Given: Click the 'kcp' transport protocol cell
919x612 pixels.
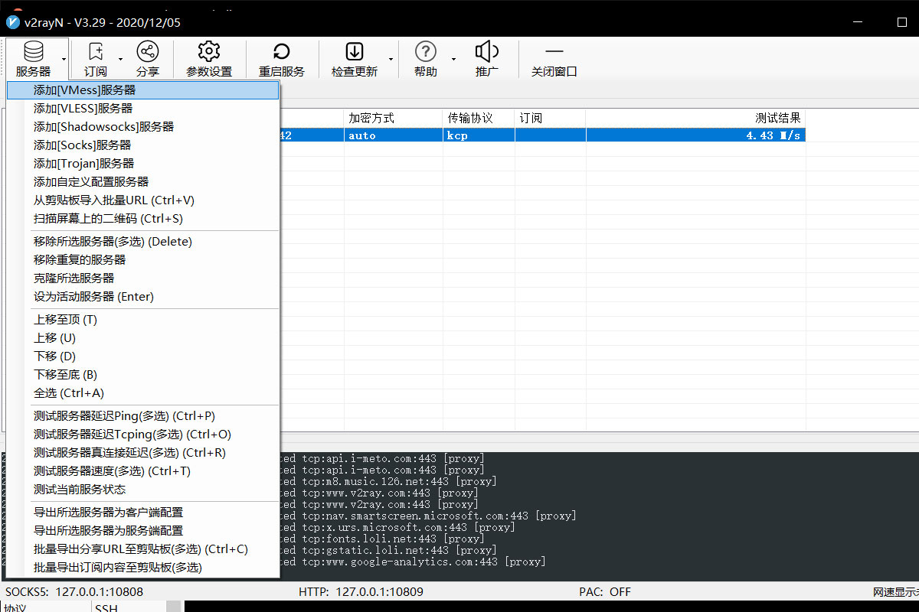Looking at the screenshot, I should click(x=479, y=135).
